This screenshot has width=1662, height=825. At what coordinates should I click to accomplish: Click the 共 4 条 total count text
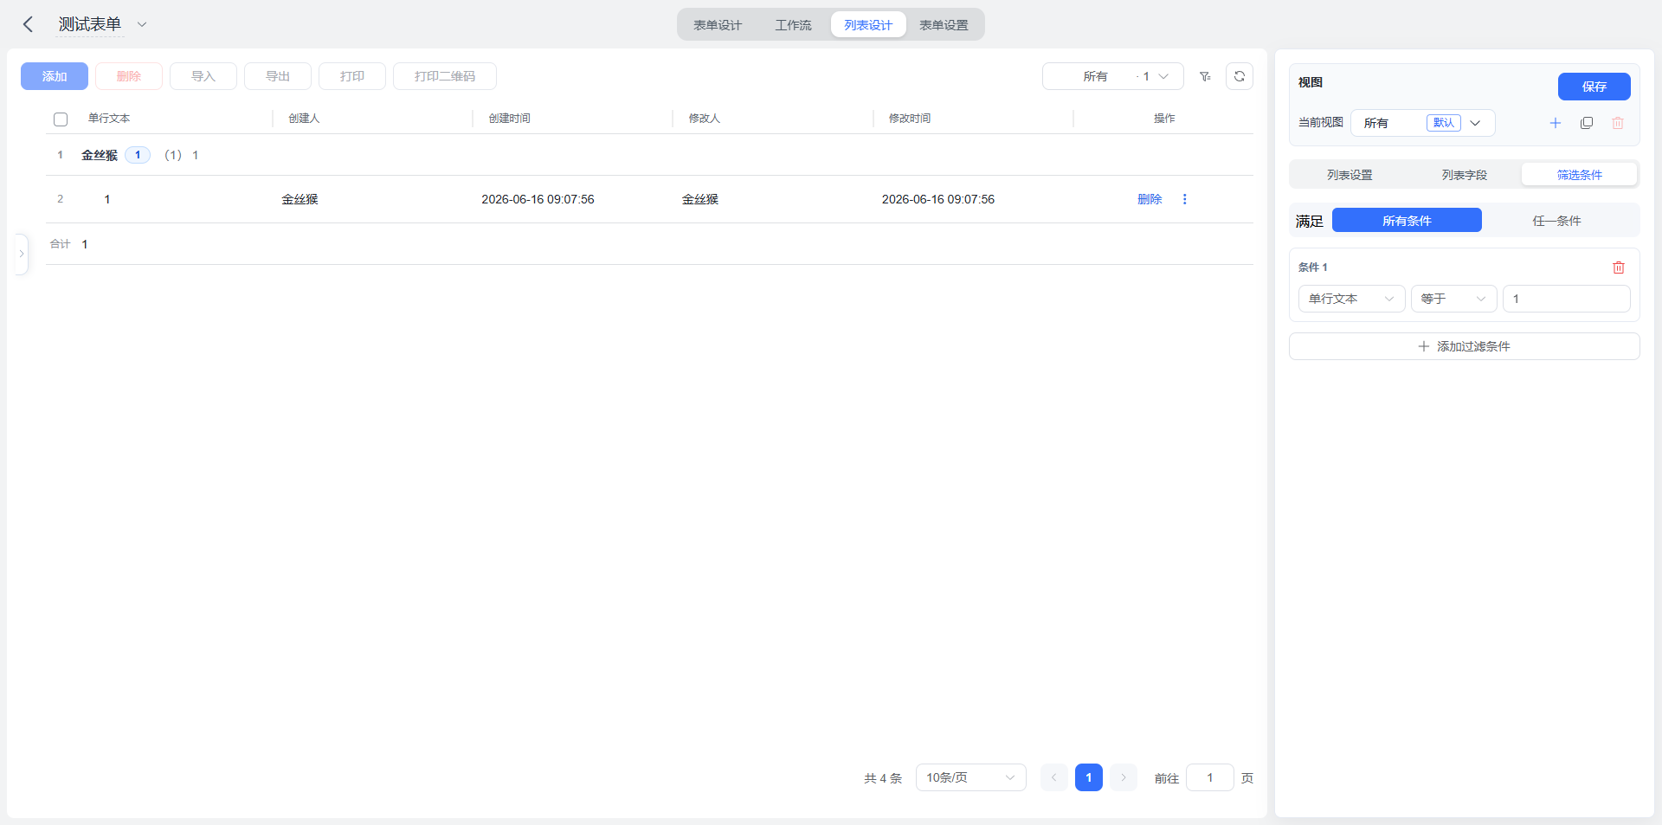(883, 778)
